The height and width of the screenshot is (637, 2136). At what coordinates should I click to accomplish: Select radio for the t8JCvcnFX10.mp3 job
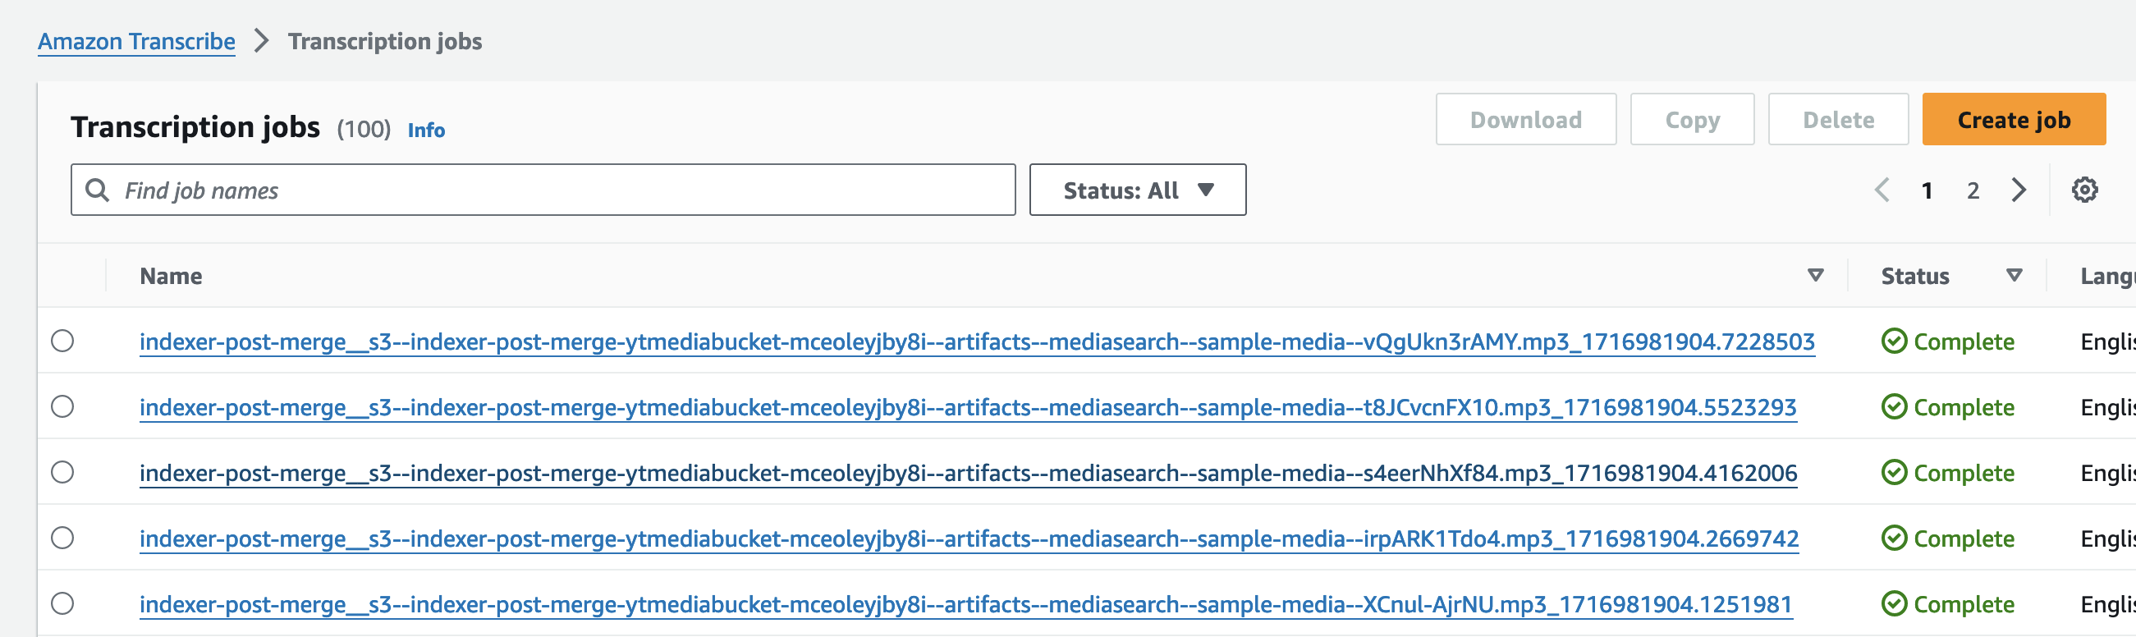tap(62, 406)
